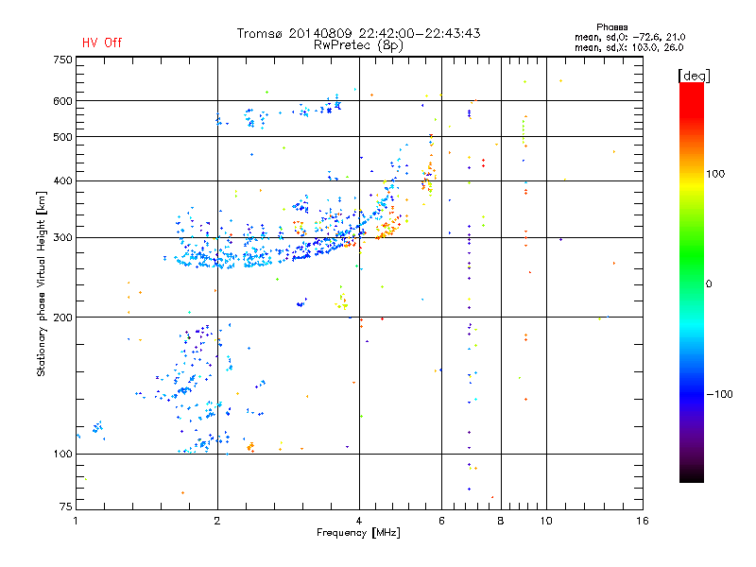Click the x-axis tick label '10'

[546, 521]
